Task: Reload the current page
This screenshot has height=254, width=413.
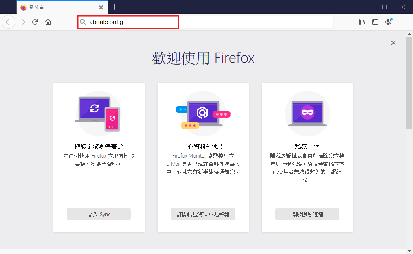Action: (x=35, y=22)
